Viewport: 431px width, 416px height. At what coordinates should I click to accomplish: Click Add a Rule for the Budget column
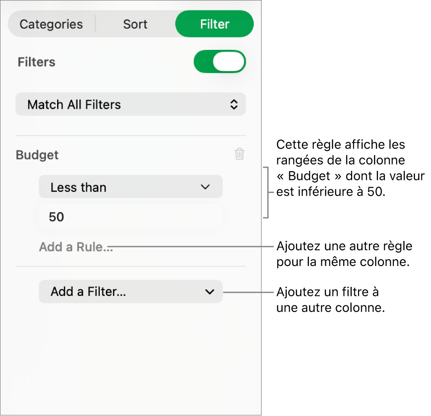coord(76,247)
